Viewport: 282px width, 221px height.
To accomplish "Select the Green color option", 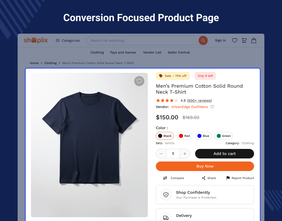I will coord(224,136).
